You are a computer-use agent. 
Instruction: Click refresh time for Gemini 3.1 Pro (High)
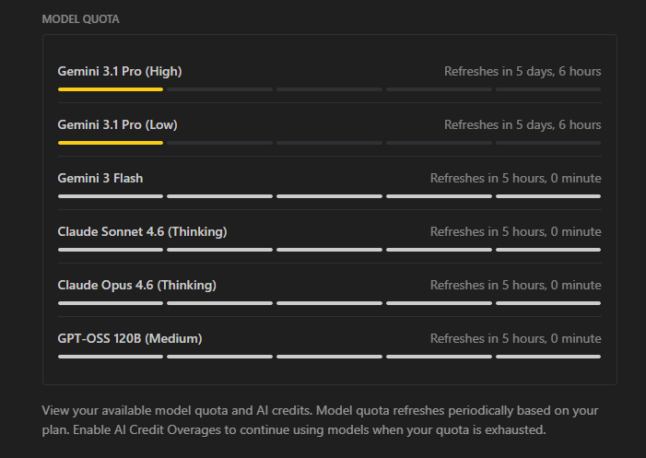(x=523, y=71)
